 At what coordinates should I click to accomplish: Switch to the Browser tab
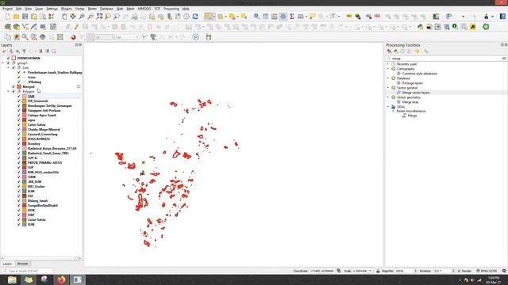pyautogui.click(x=23, y=264)
